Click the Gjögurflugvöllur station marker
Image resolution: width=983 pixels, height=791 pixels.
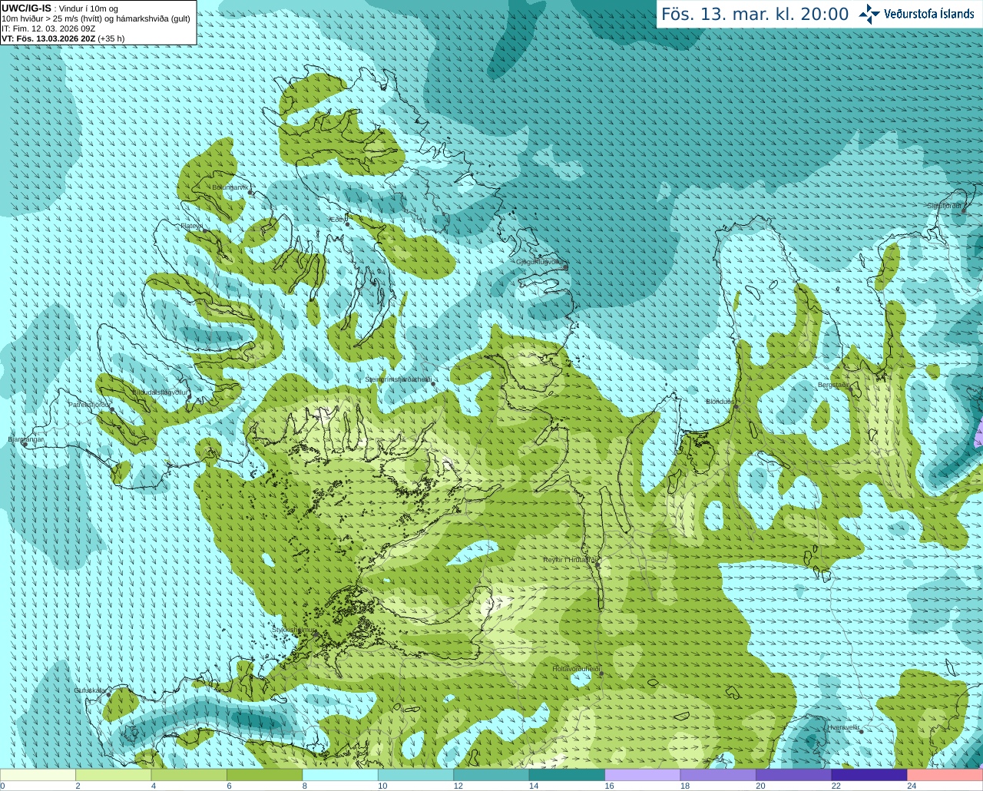(x=565, y=266)
